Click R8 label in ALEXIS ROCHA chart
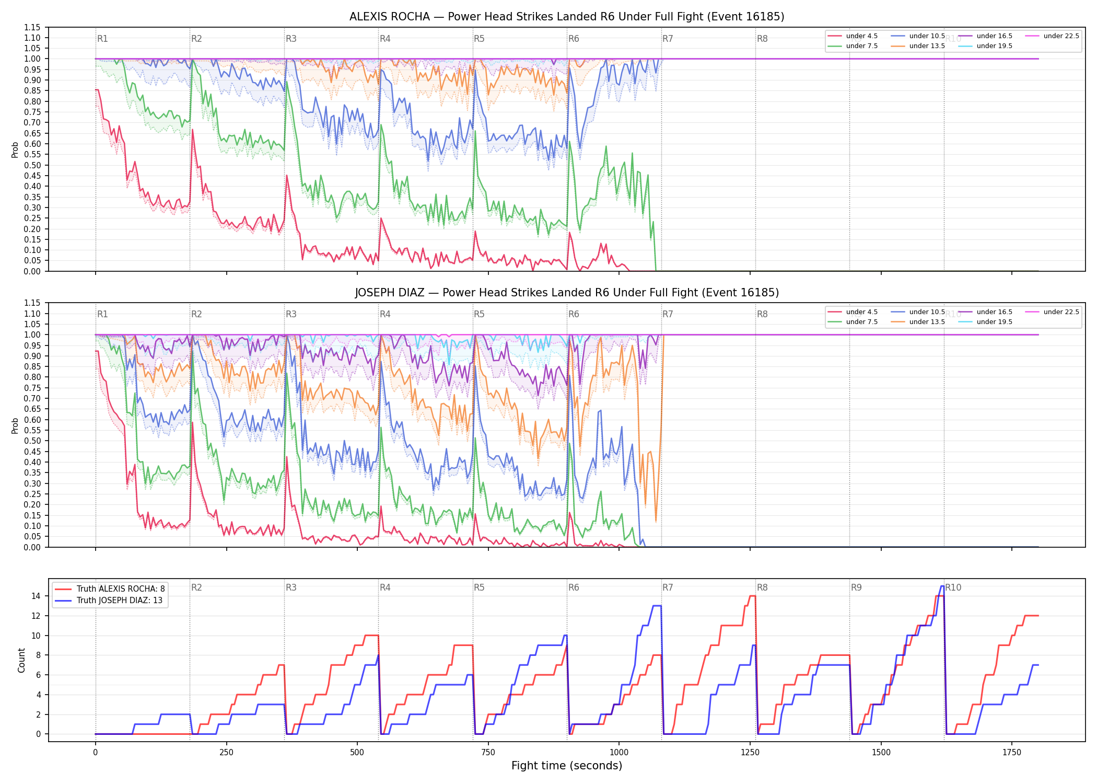Viewport: 1097px width, 784px height. tap(762, 39)
